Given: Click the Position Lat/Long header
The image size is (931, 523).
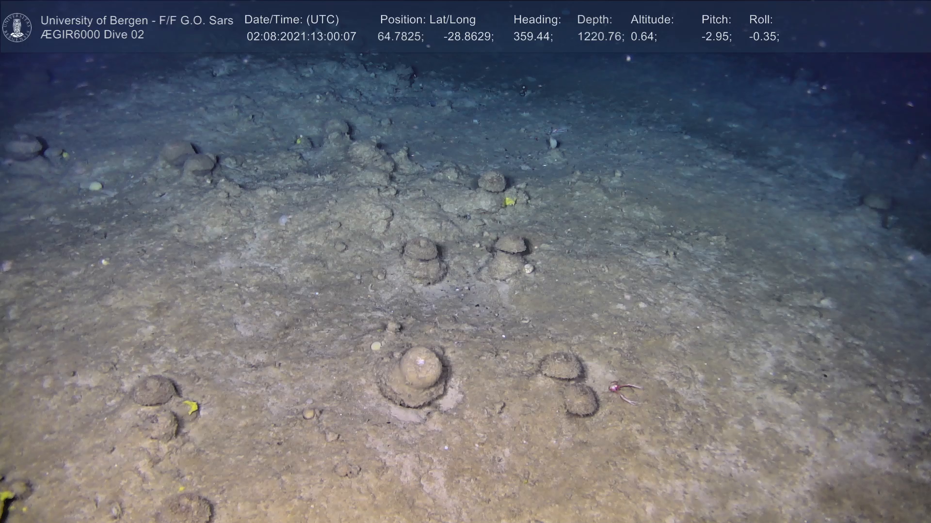Looking at the screenshot, I should pos(427,20).
